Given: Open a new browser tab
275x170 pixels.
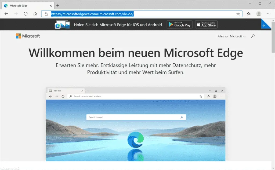Looking at the screenshot, I should 57,6.
